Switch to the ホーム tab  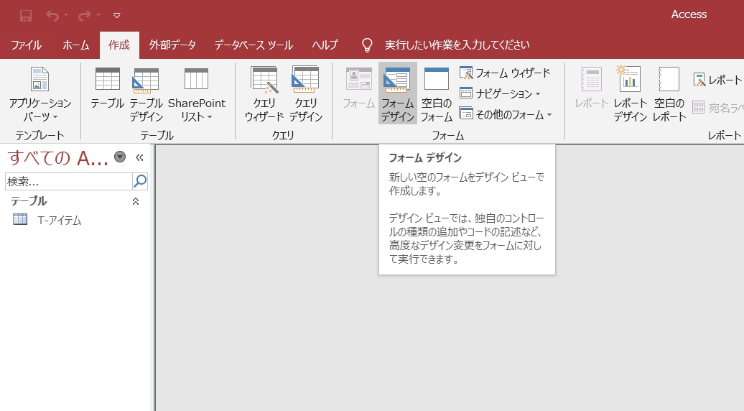[76, 45]
